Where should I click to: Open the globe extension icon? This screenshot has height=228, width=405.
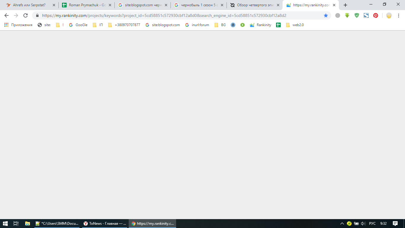(338, 15)
